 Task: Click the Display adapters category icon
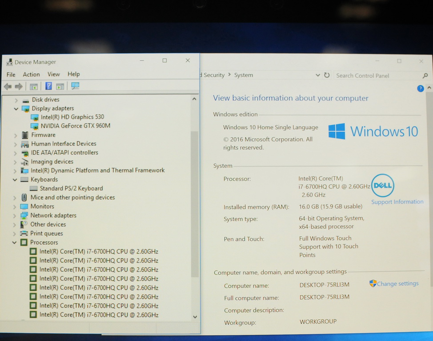[25, 109]
